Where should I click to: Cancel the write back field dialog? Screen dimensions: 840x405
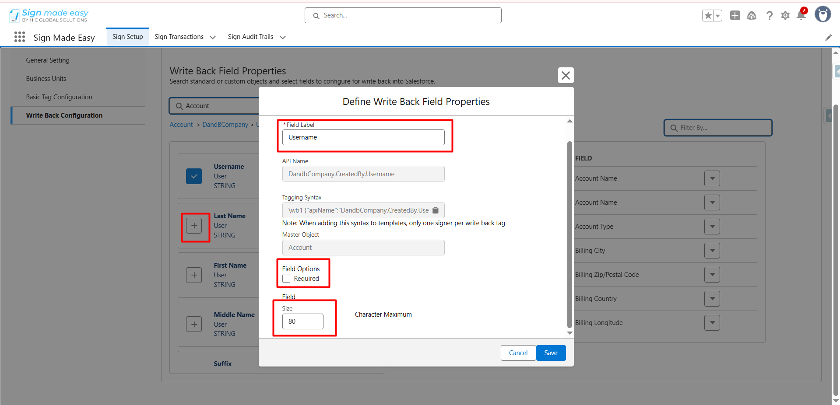518,353
